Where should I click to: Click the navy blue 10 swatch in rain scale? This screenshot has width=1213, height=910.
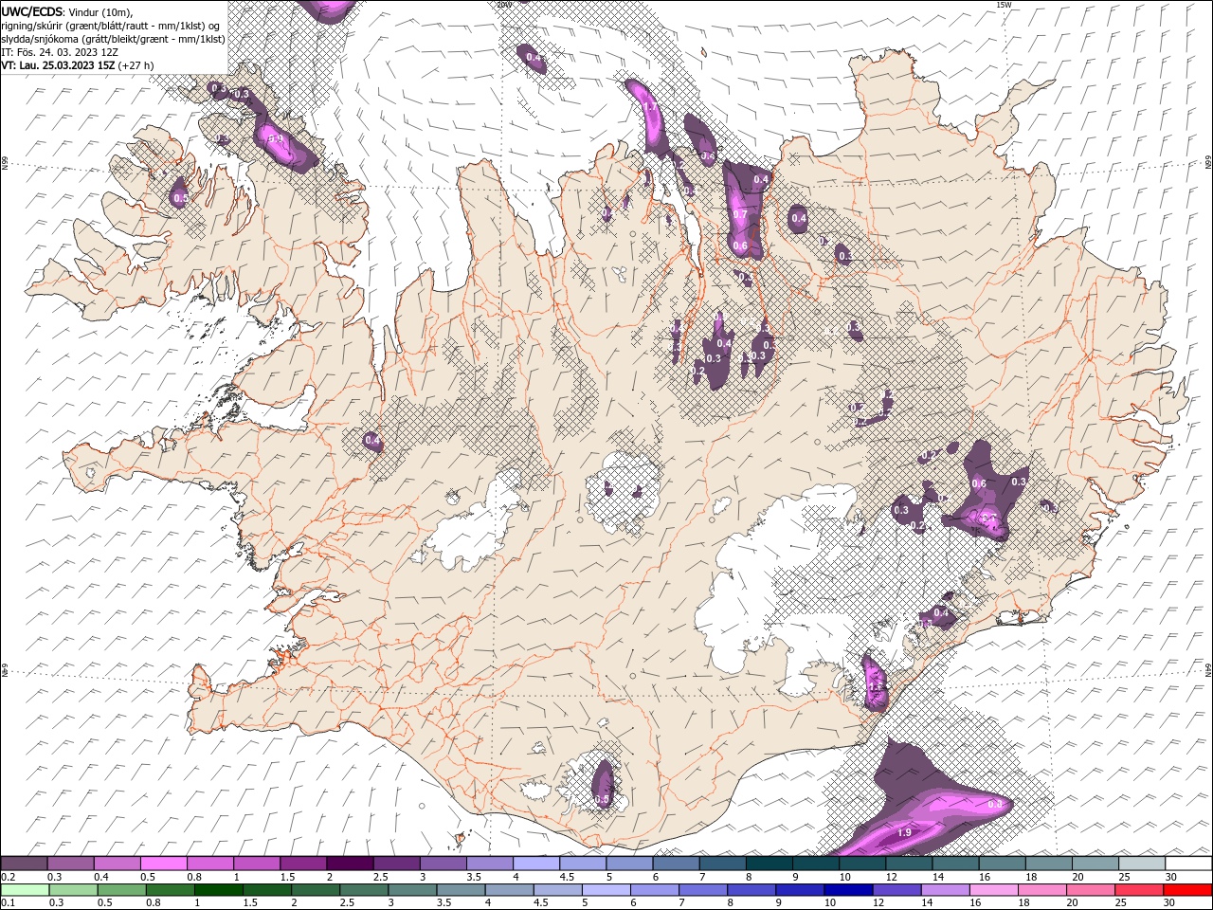coord(846,890)
